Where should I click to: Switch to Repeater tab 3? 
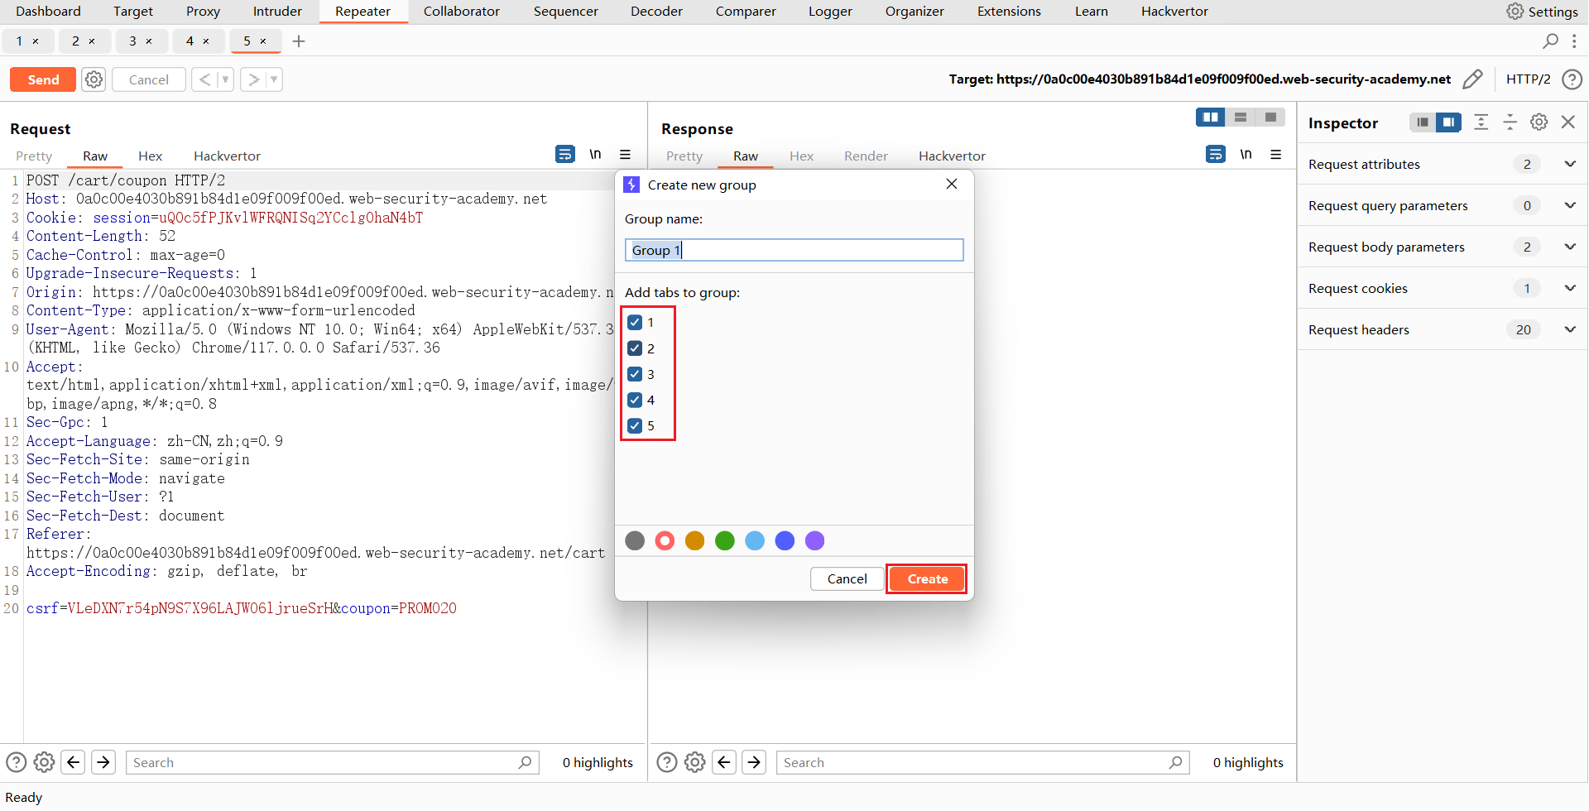tap(140, 41)
